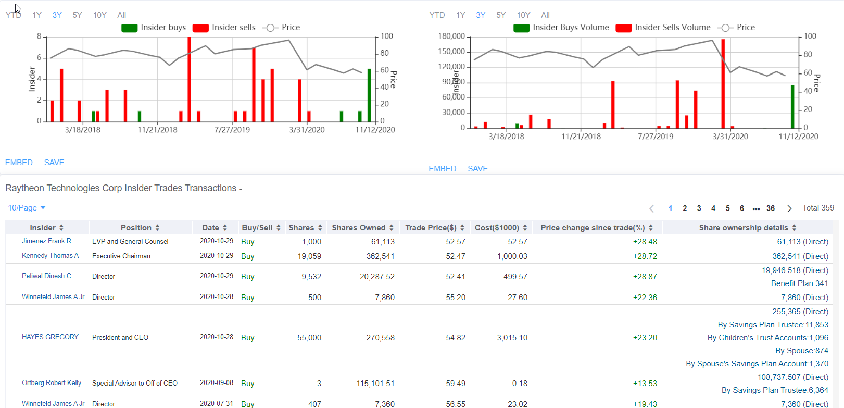The width and height of the screenshot is (844, 408).
Task: Toggle Insider buys legend in left chart
Action: 154,28
